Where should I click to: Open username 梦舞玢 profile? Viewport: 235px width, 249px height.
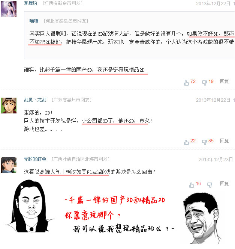coord(30,3)
